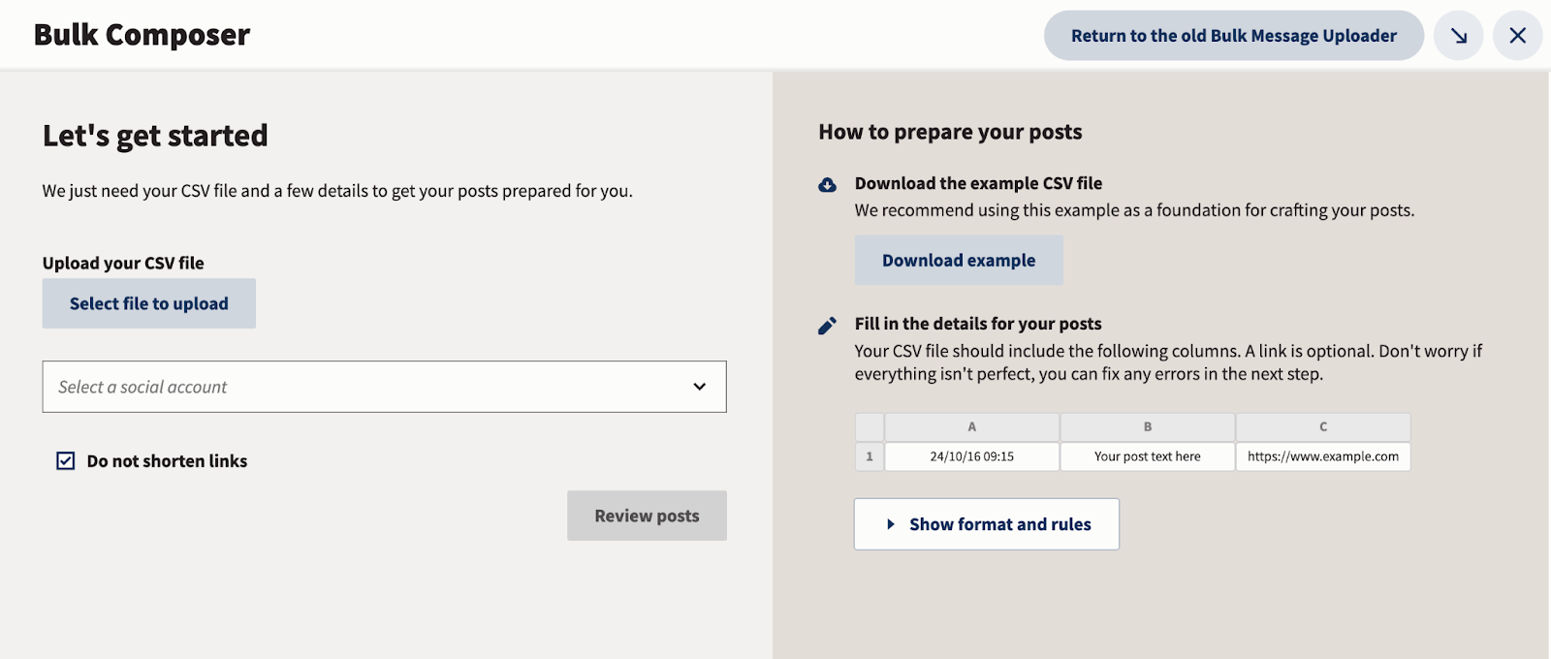Click 'Select file to upload'
This screenshot has width=1551, height=659.
point(148,302)
